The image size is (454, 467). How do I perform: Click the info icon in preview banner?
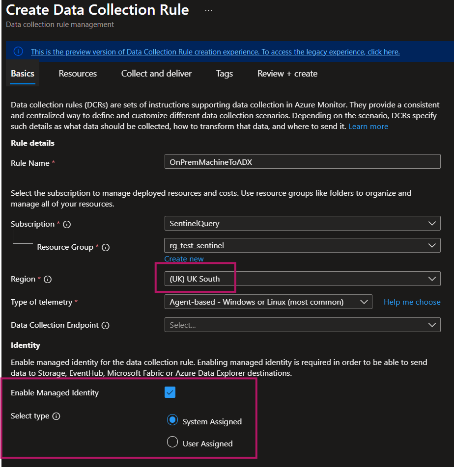(x=18, y=52)
